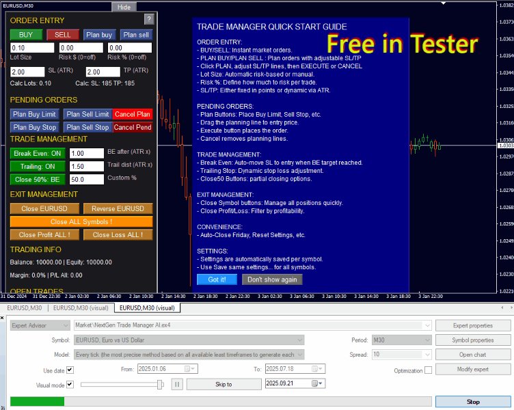
Task: Open the Skip to date calendar picker
Action: [317, 383]
